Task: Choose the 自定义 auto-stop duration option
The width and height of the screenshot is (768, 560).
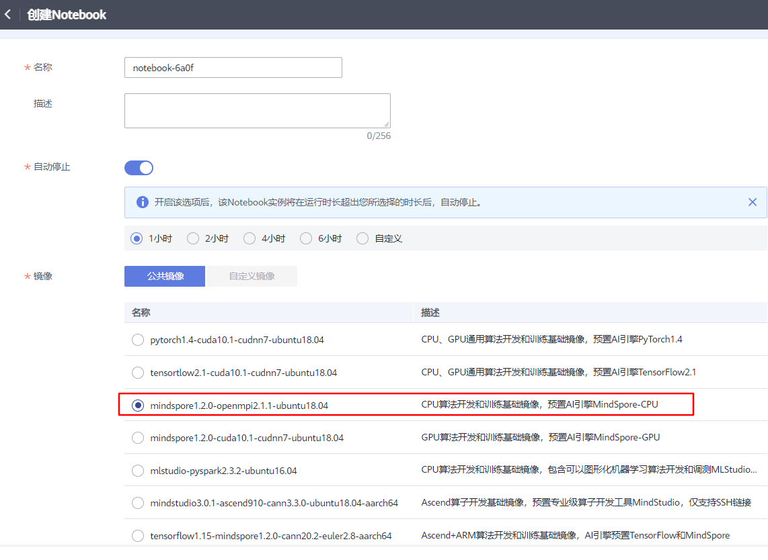Action: pos(362,238)
